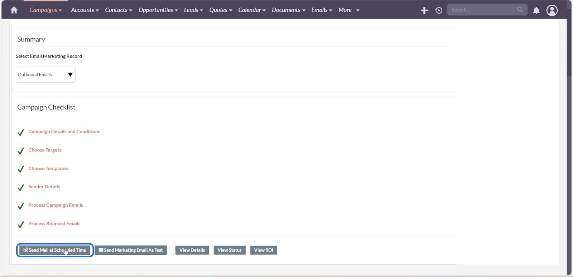
Task: Open recently viewed history icon
Action: coord(438,10)
